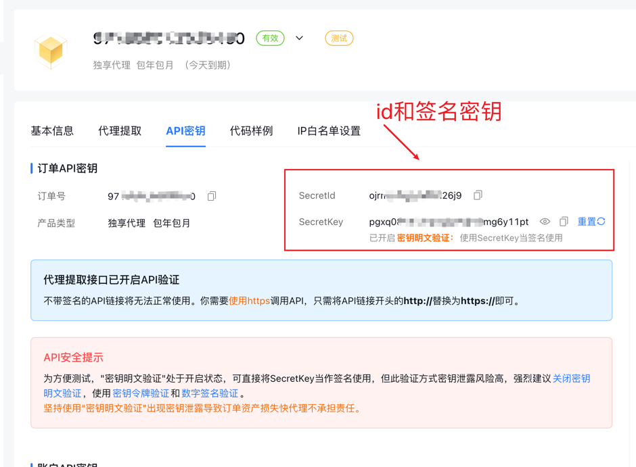Click the 关闭密钥明文验证 link in the security tip

point(571,378)
